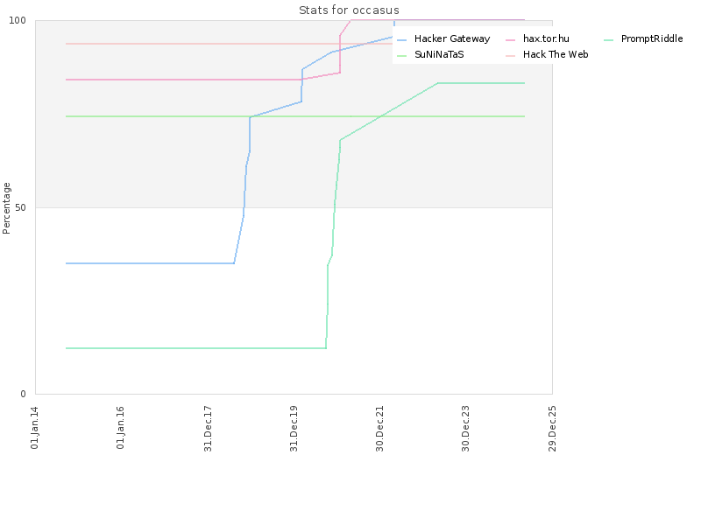This screenshot has width=701, height=525.
Task: Click the Percentage y-axis label
Action: 6,208
